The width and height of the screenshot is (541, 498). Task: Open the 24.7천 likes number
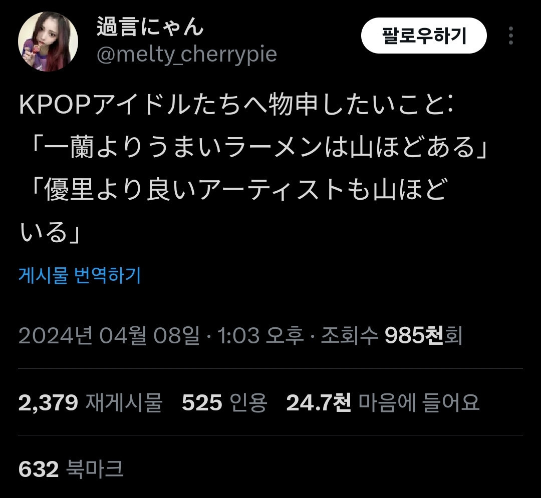[x=319, y=402]
